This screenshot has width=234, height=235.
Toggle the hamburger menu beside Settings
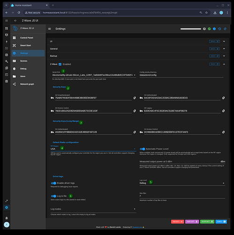(50, 29)
